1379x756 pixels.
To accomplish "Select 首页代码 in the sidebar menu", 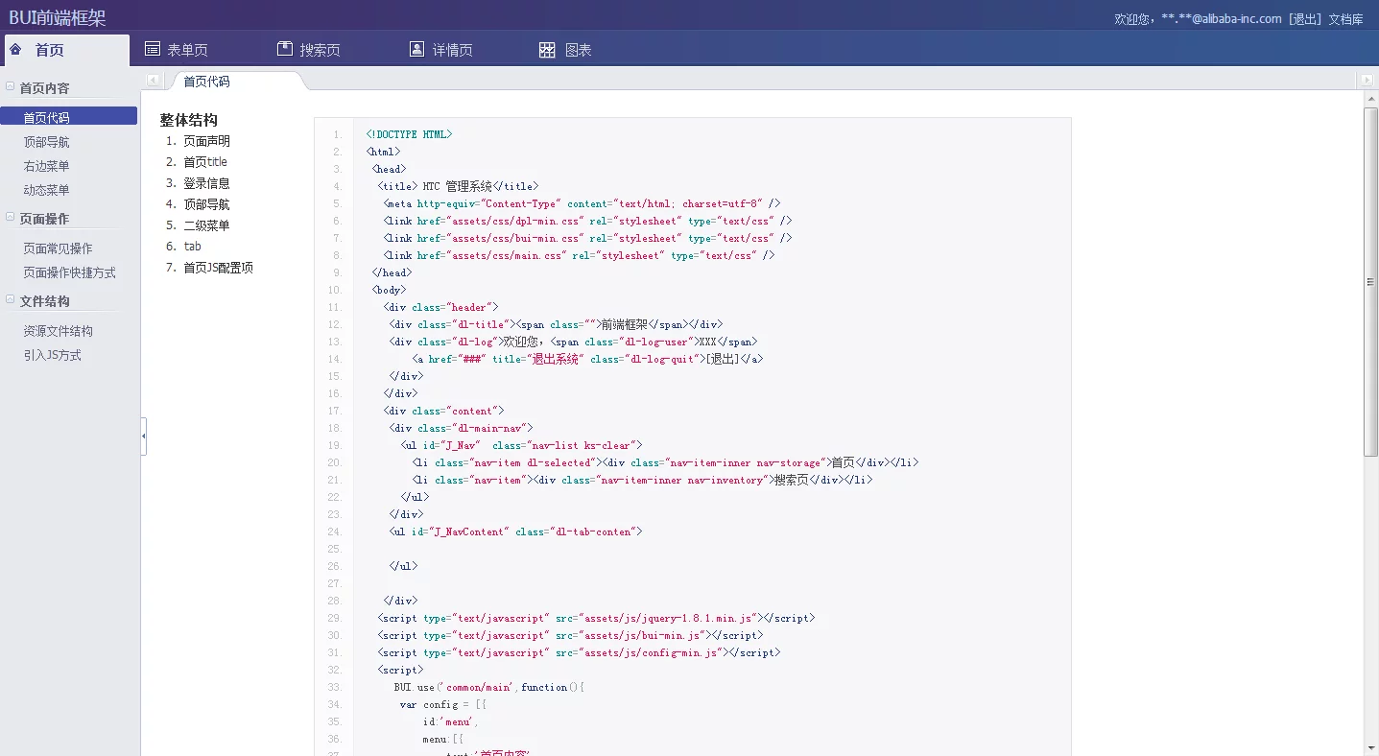I will click(68, 117).
